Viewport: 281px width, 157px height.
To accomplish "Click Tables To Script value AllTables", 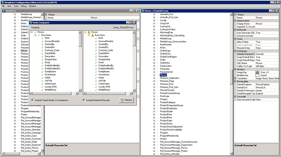I will tap(267, 66).
